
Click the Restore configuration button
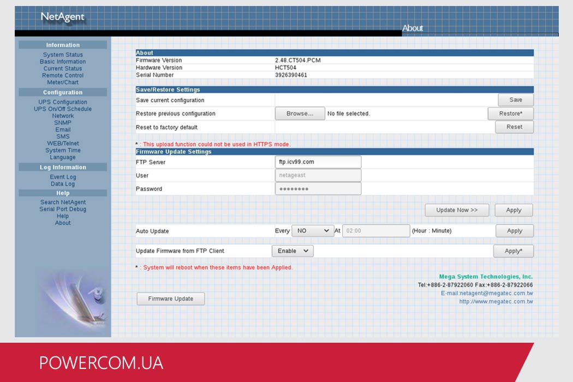click(510, 114)
